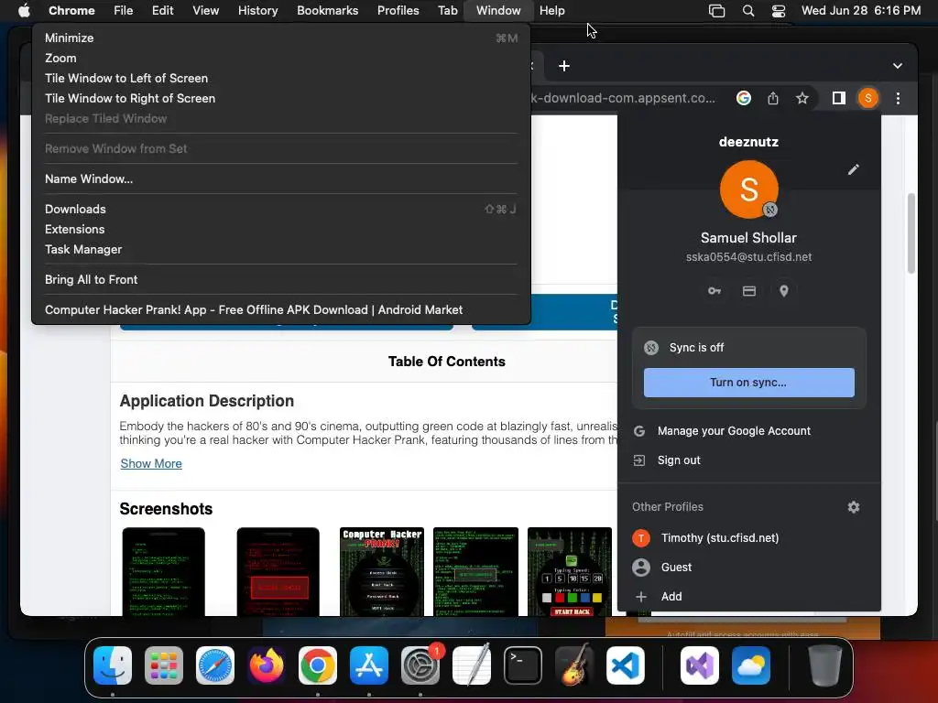The image size is (938, 703).
Task: Choose Name Window... menu entry
Action: point(281,178)
